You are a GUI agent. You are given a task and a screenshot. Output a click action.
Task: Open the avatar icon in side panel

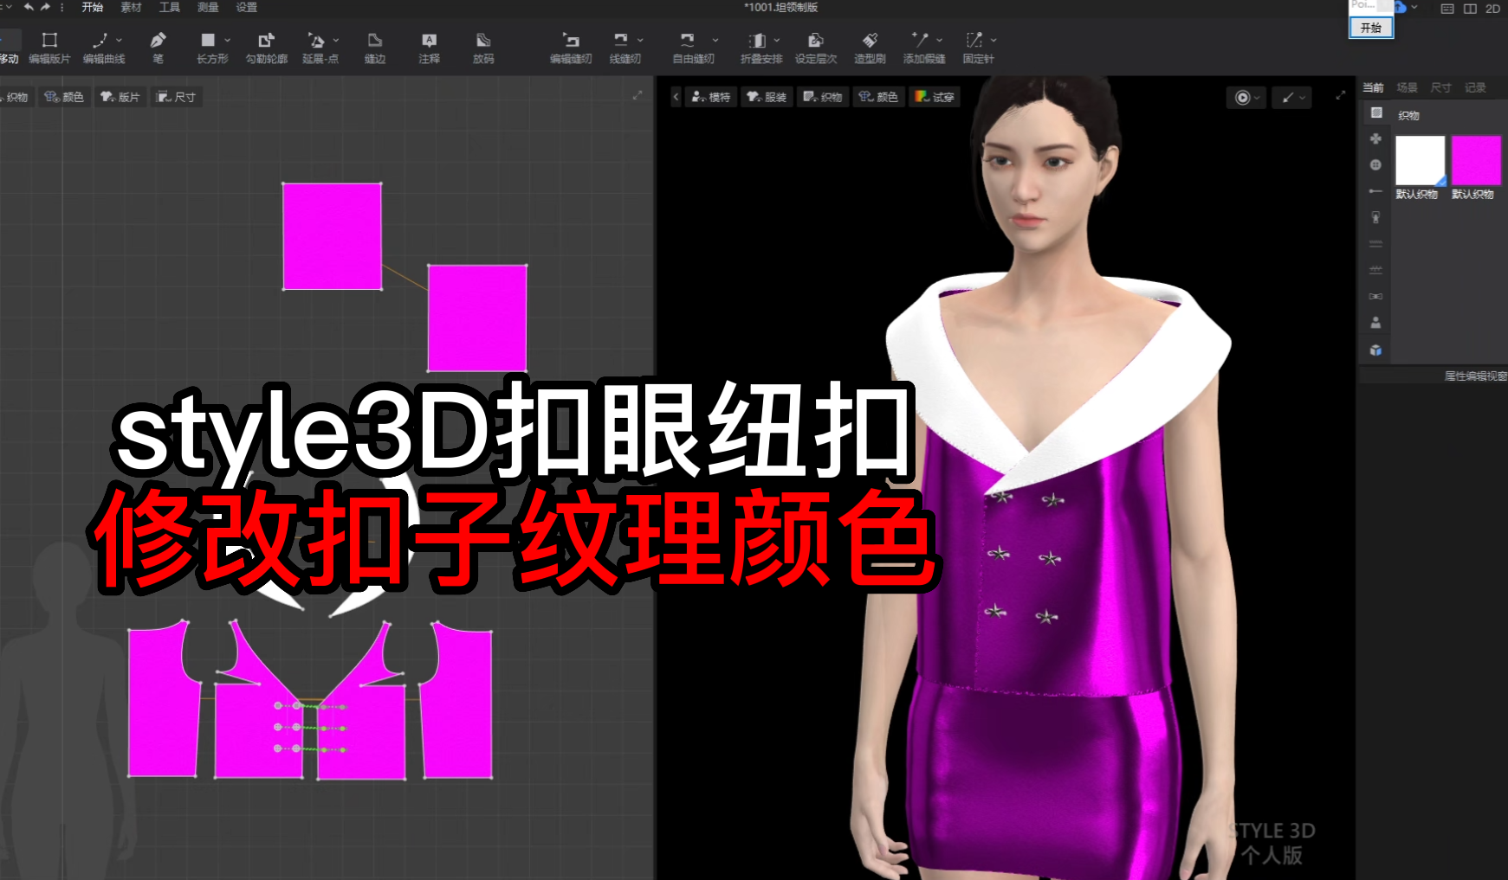tap(1375, 323)
